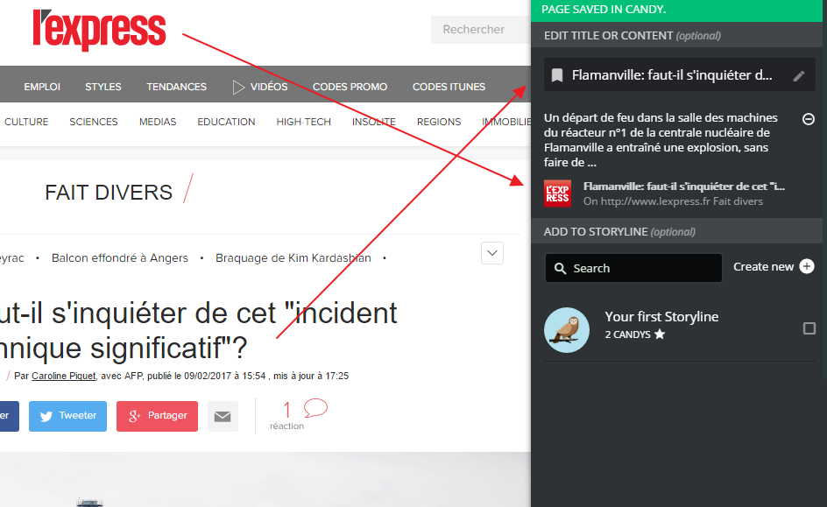Remove description using the minus circle icon
Image resolution: width=827 pixels, height=507 pixels.
click(808, 119)
